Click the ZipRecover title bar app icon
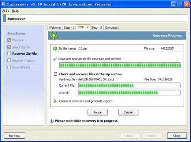Viewport: 191px width, 142px height. [x=3, y=4]
